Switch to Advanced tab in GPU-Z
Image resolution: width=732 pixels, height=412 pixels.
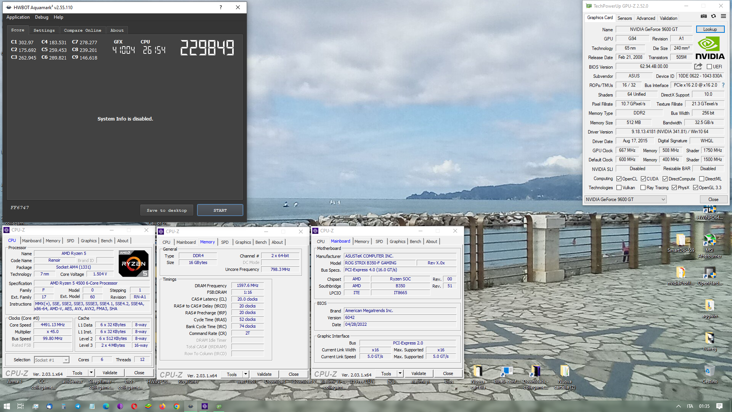(646, 18)
